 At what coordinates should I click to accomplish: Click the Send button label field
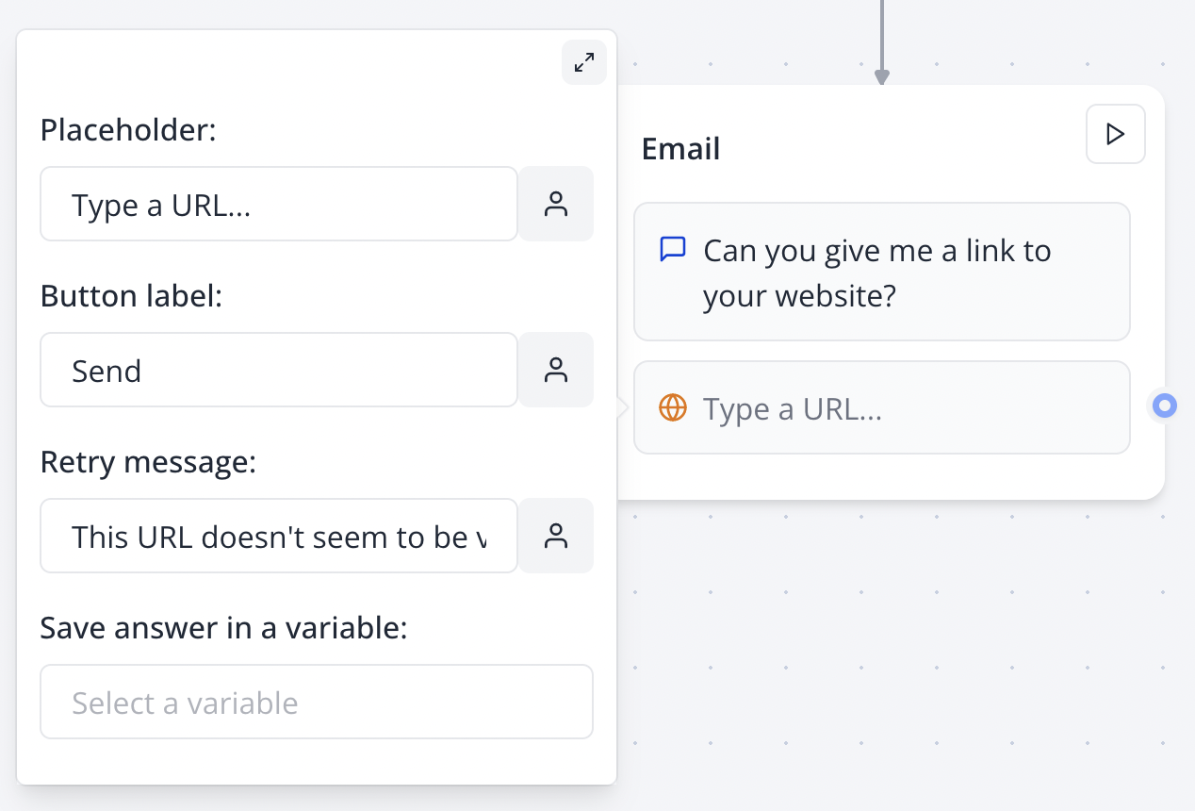(x=278, y=370)
